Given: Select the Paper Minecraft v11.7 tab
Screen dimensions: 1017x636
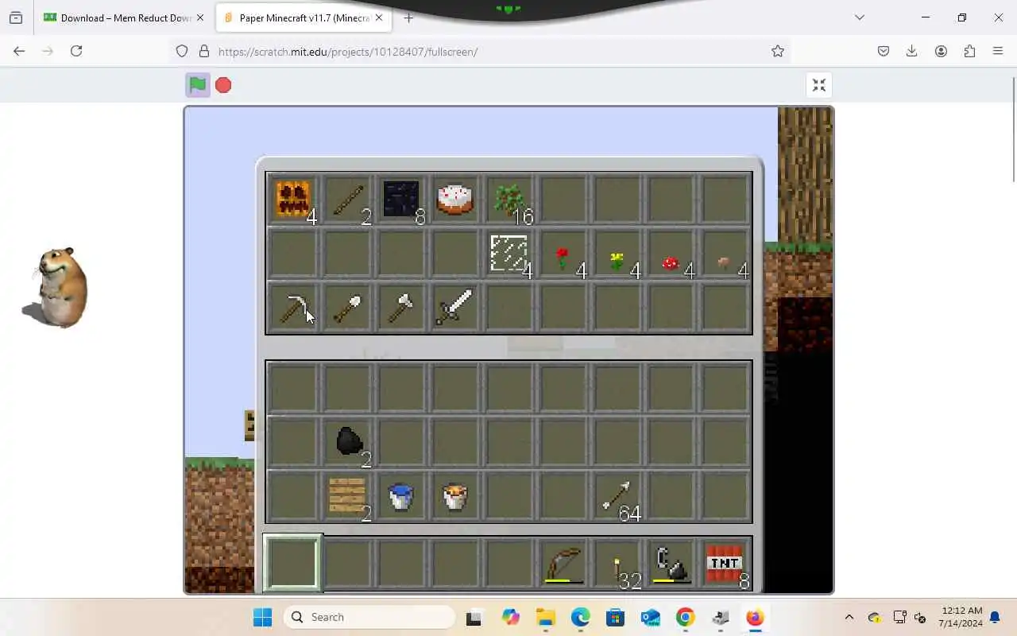Looking at the screenshot, I should point(304,17).
